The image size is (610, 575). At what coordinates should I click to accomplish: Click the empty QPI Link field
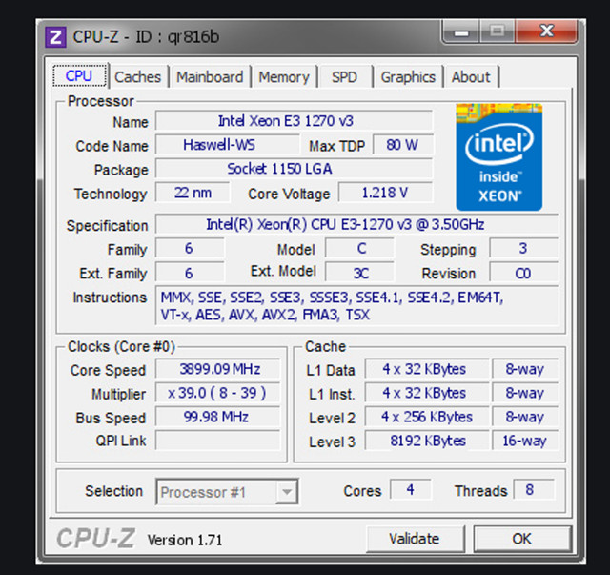(x=217, y=441)
